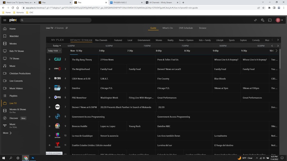
Task: Select Plex Channels category
Action: (101, 40)
